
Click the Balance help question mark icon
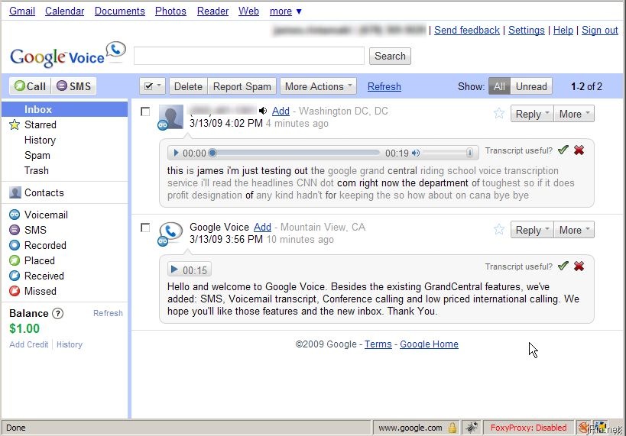[58, 314]
